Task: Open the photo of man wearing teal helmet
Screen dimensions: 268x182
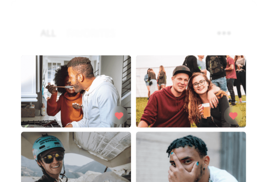Action: 76,157
